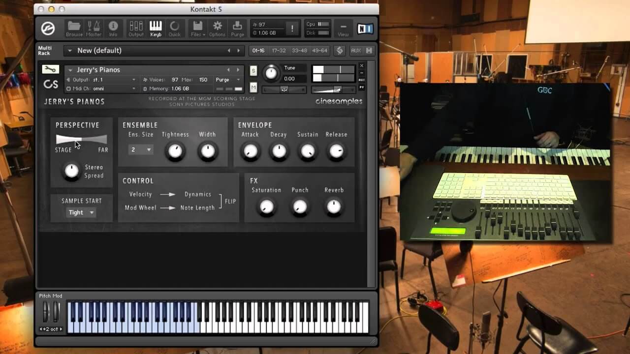Click the Purge toolbar icon
This screenshot has width=630, height=354.
237,29
